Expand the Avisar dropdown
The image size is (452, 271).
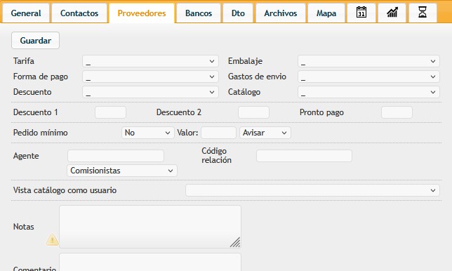(x=265, y=133)
